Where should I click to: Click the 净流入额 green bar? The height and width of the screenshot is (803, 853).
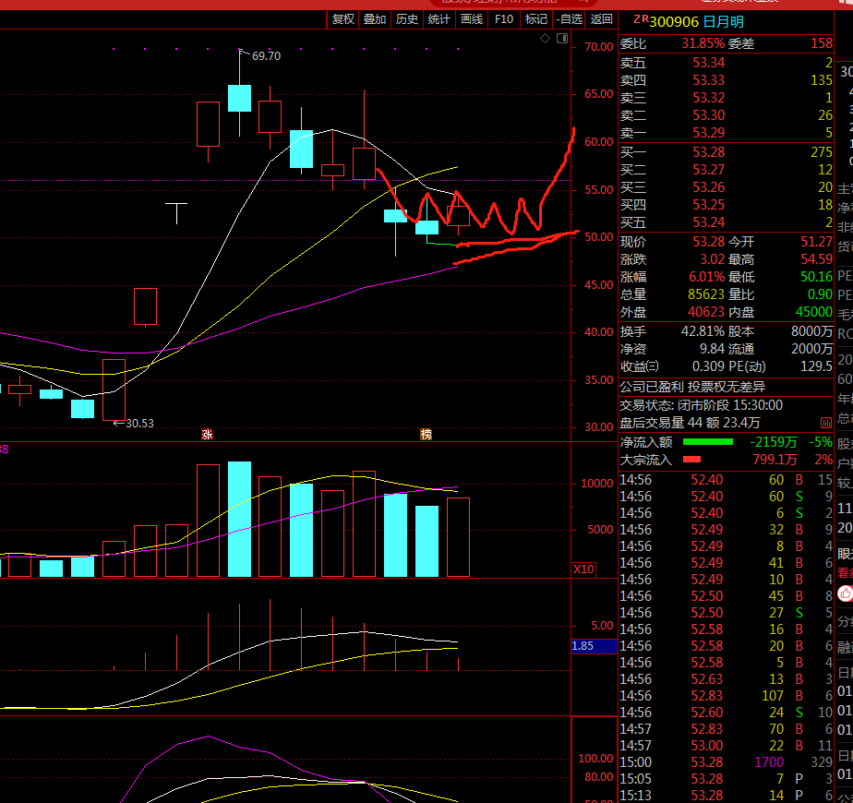coord(708,442)
